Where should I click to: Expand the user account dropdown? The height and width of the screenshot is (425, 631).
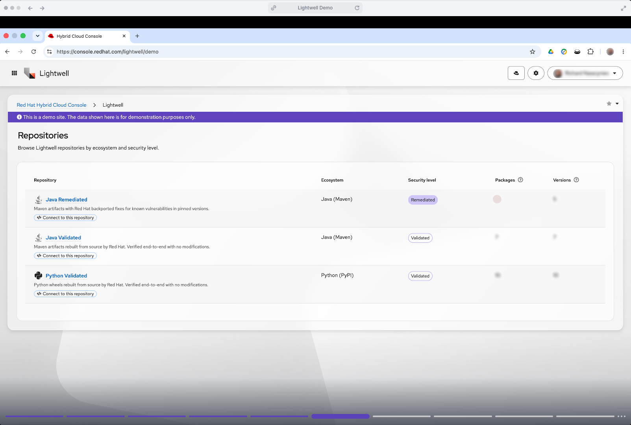click(x=585, y=73)
